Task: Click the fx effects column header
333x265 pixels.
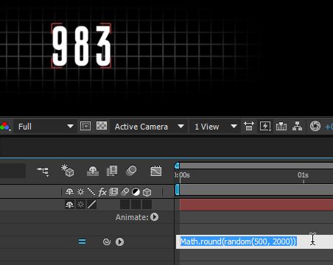Action: point(102,192)
